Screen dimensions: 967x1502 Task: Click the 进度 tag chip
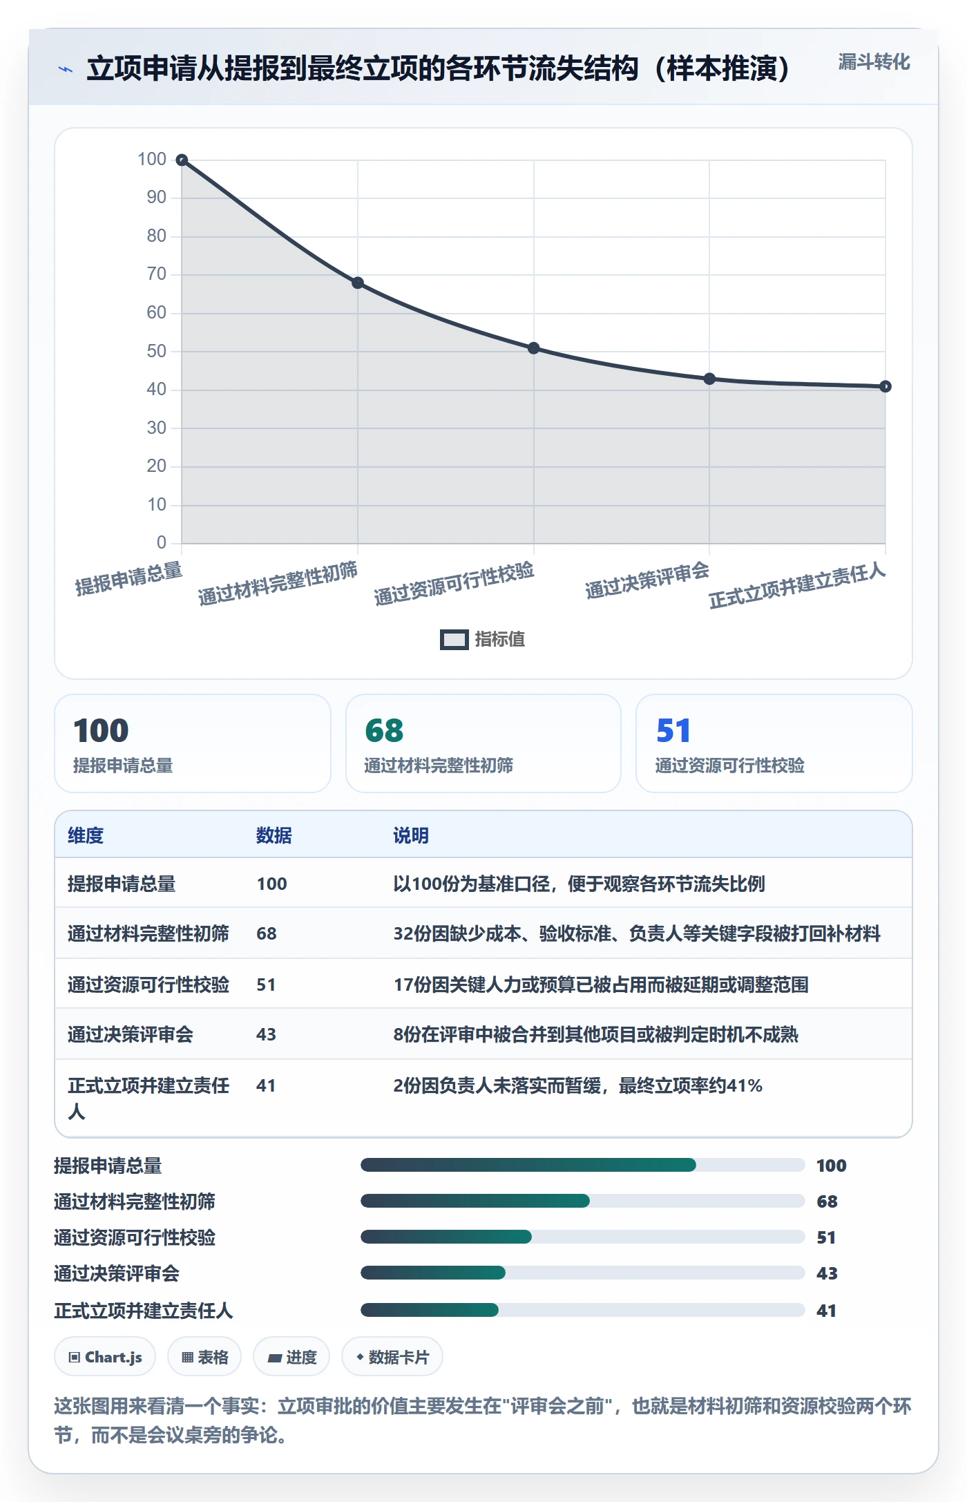pyautogui.click(x=291, y=1357)
